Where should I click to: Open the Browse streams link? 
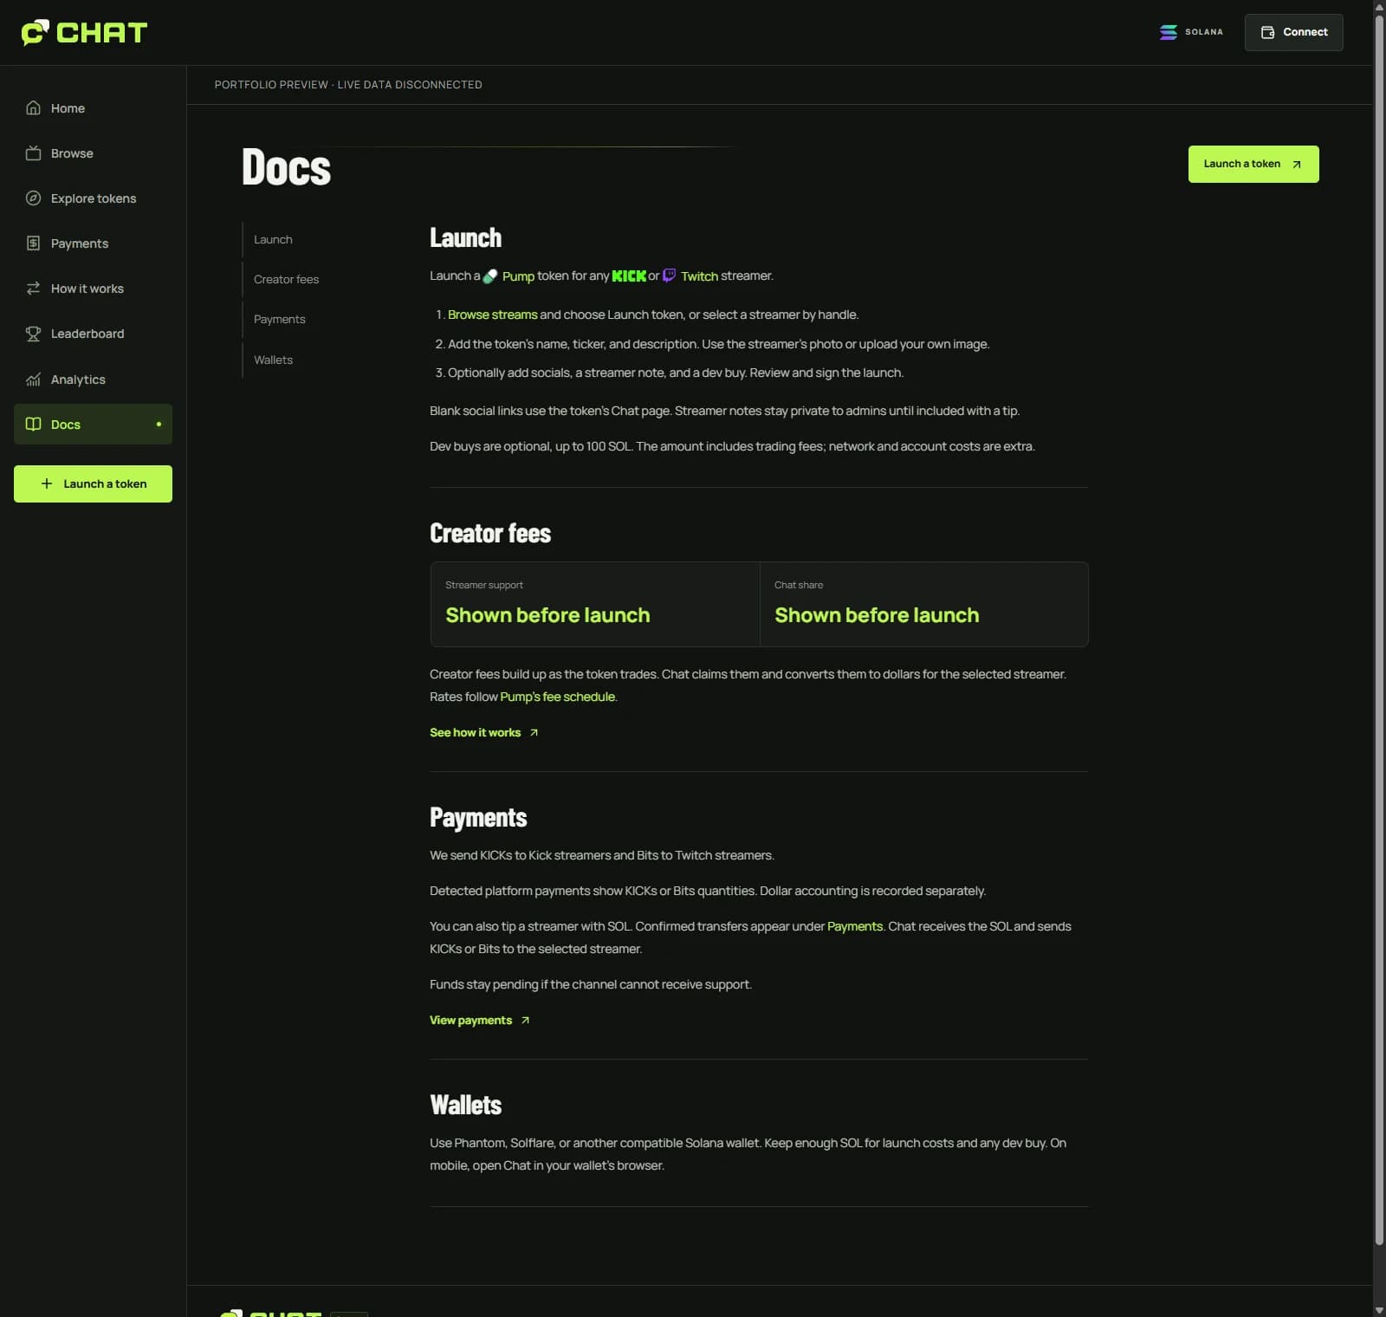point(492,315)
